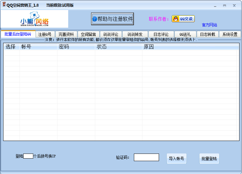Switch to 批量后台登陆QQ tab
The height and width of the screenshot is (174, 242).
click(18, 34)
